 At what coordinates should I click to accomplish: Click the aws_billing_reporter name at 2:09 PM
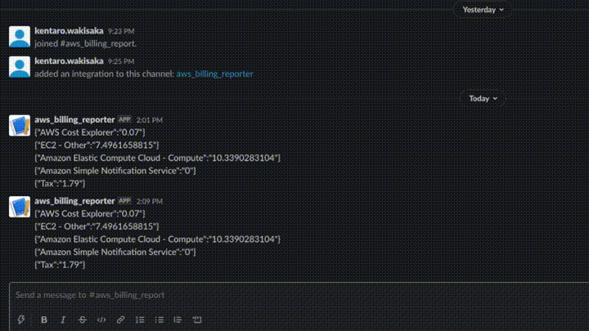[74, 201]
